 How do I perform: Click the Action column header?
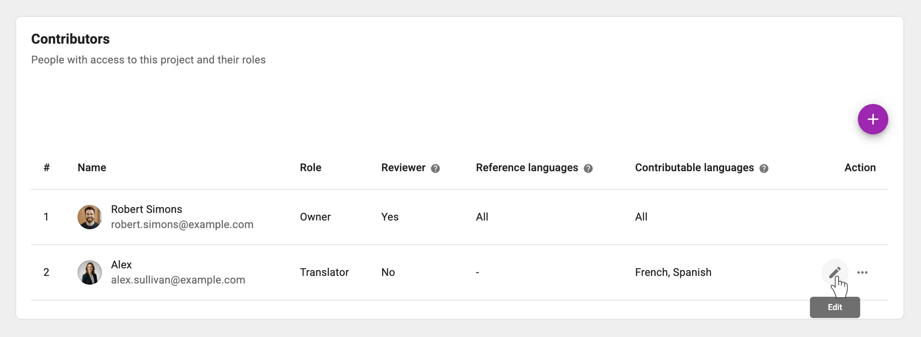(860, 168)
